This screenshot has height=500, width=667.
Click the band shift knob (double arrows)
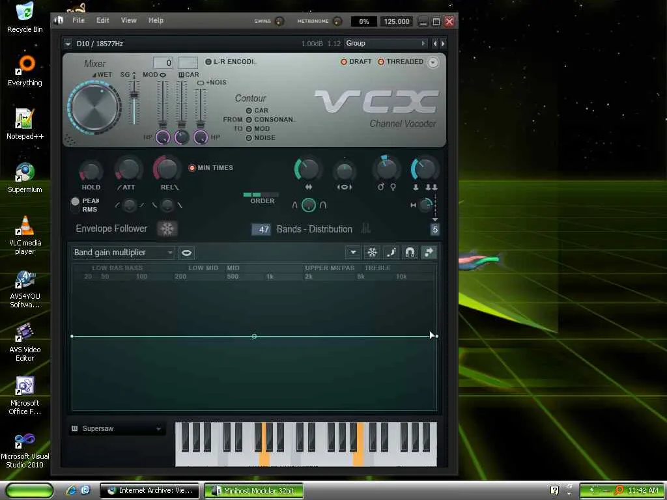coord(307,170)
